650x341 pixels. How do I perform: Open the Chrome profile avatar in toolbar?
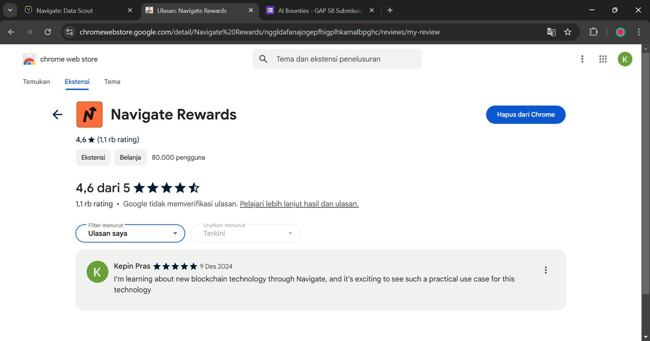tap(621, 32)
